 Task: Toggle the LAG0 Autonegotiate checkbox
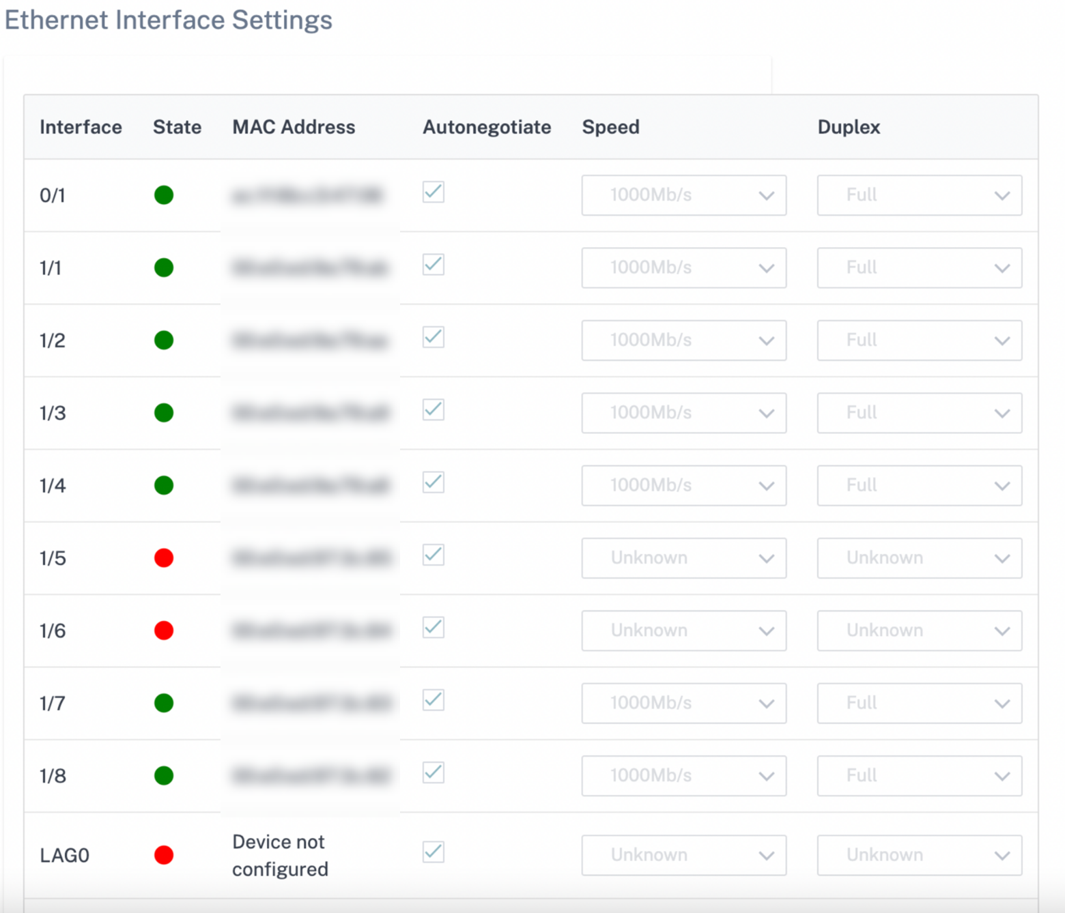[x=434, y=852]
